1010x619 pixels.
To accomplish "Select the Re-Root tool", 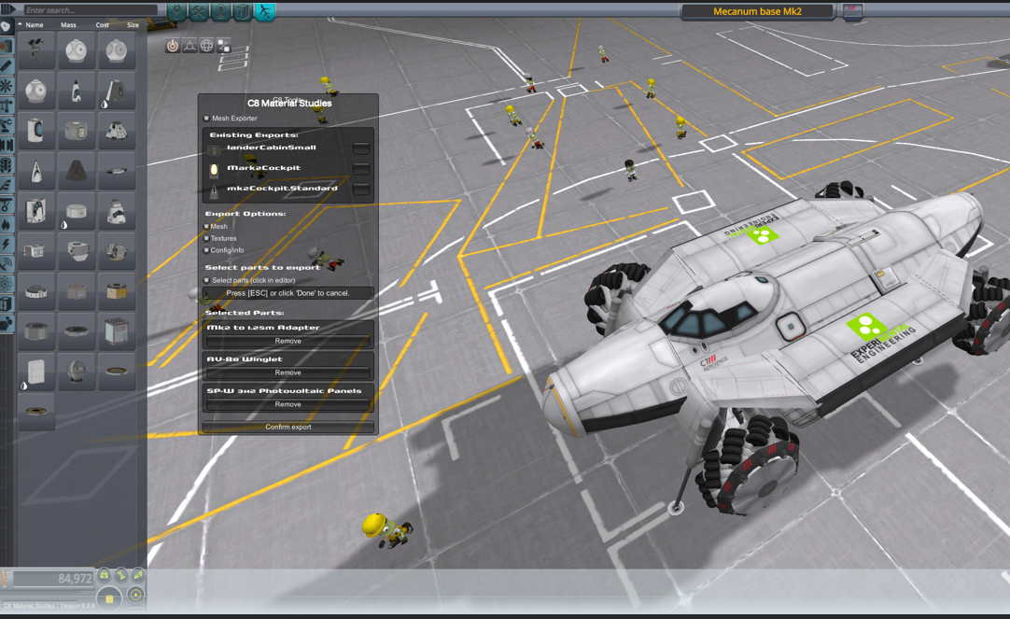I will pos(223,46).
